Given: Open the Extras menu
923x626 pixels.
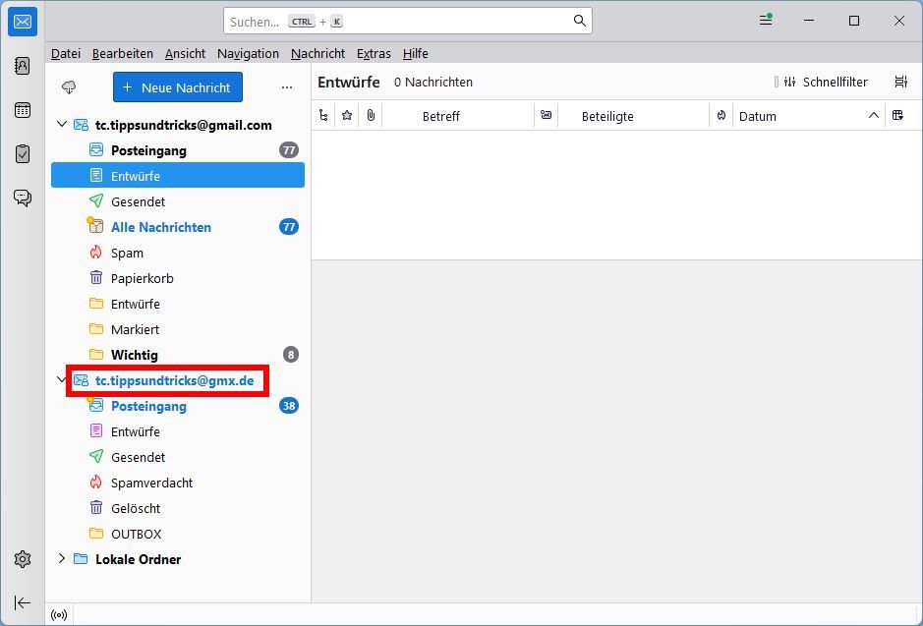Looking at the screenshot, I should tap(374, 53).
